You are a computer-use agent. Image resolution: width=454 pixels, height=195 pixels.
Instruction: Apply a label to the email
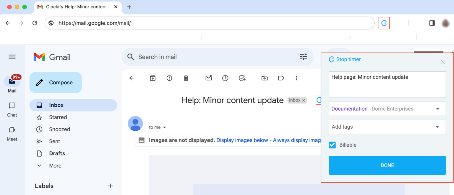coord(281,78)
